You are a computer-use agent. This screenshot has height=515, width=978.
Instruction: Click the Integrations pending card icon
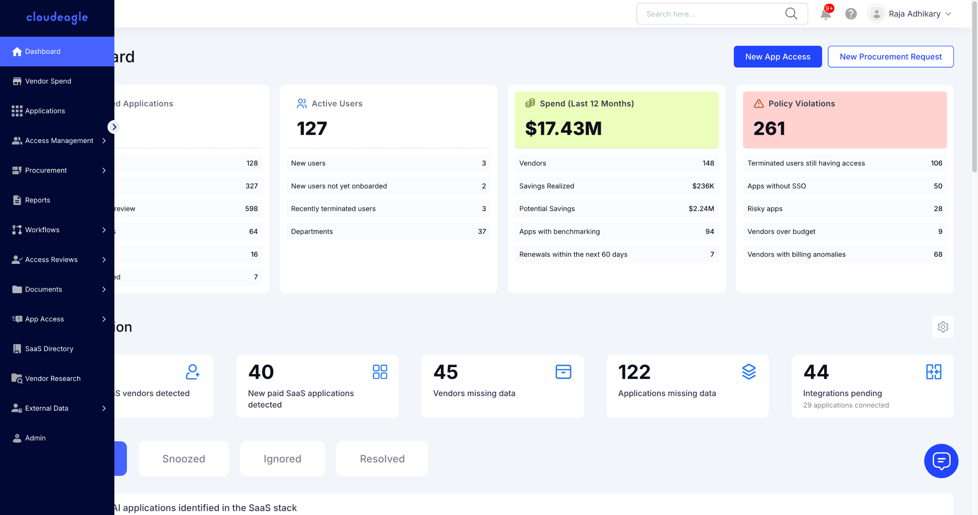(x=933, y=372)
